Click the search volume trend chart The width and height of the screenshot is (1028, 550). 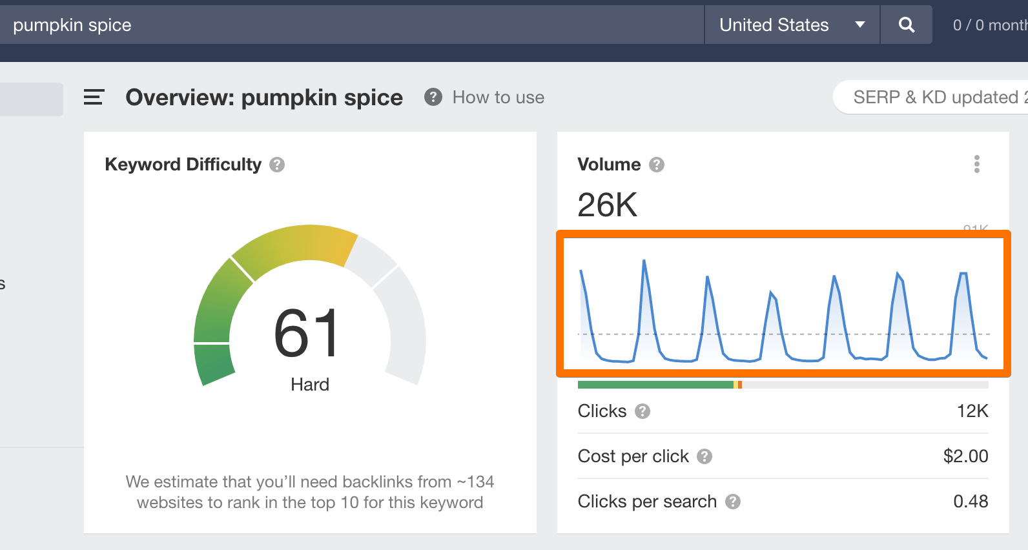[x=783, y=303]
